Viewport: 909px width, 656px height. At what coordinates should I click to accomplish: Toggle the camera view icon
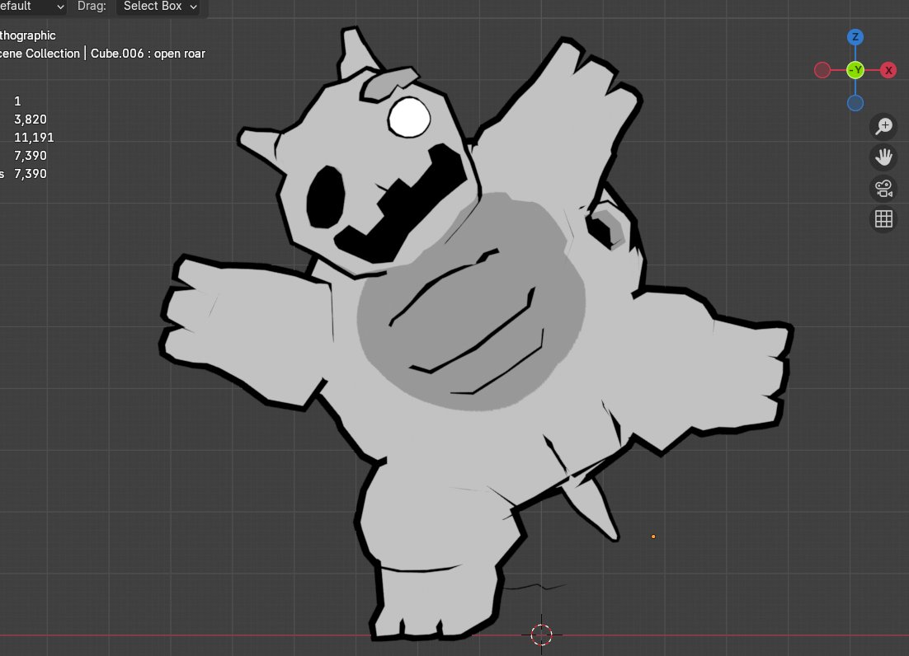pos(883,188)
